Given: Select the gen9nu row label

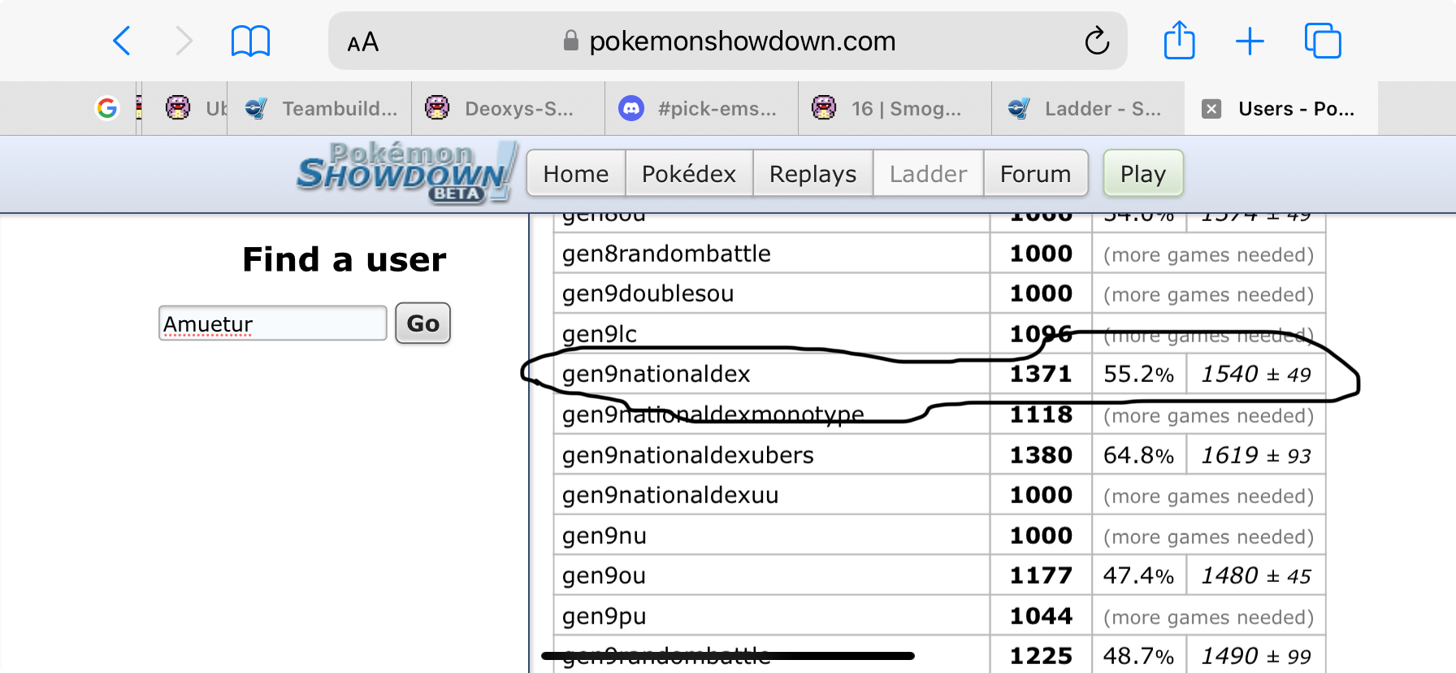Looking at the screenshot, I should coord(604,536).
